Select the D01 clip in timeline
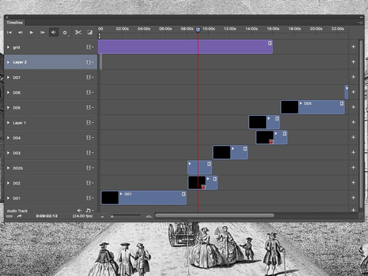This screenshot has width=368, height=276. click(x=144, y=197)
